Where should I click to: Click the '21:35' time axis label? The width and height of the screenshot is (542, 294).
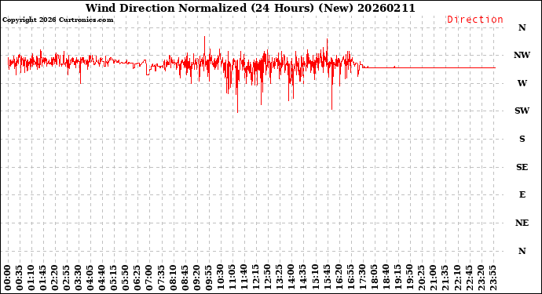point(445,278)
